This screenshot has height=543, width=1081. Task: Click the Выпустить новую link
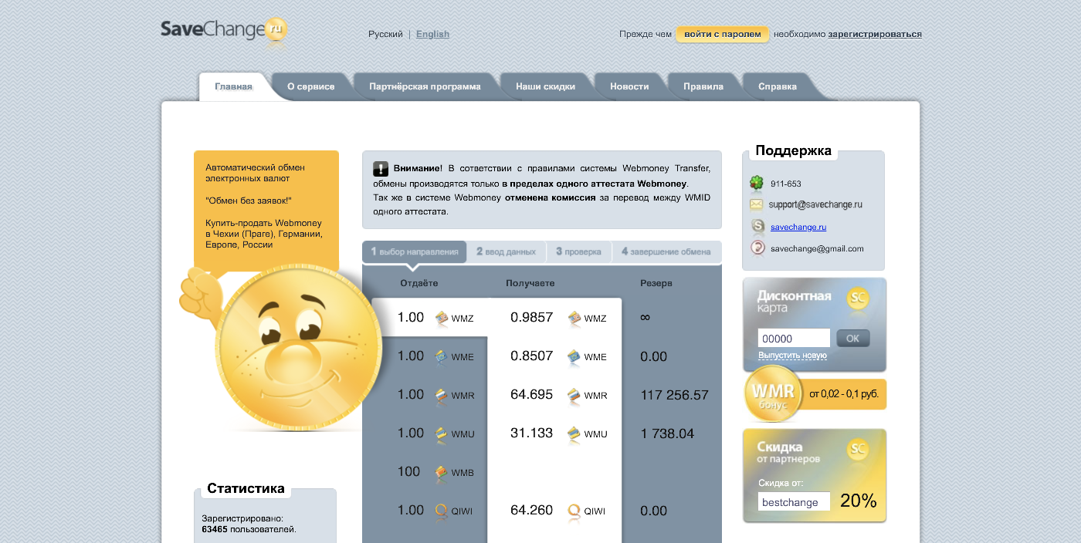coord(792,356)
